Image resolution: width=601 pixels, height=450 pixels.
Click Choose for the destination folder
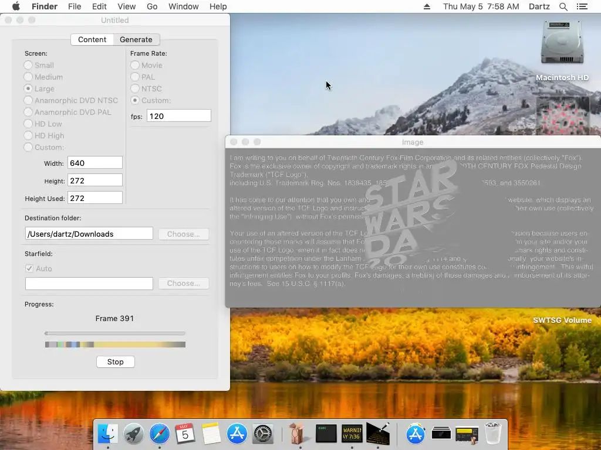click(x=184, y=234)
